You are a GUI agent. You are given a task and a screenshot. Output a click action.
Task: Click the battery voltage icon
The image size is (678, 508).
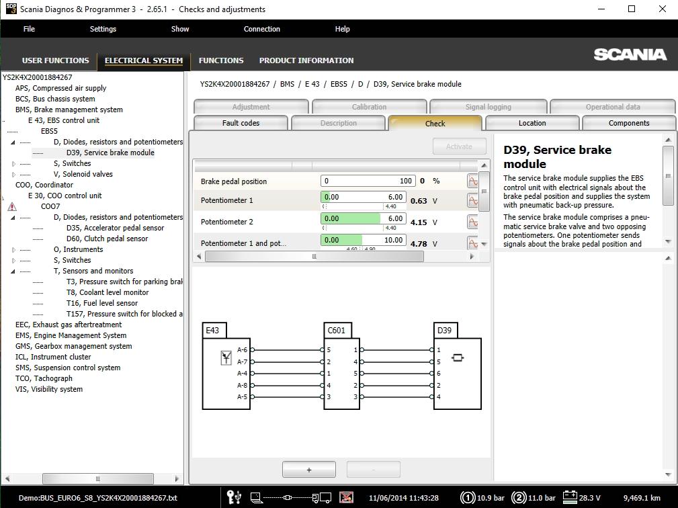(570, 497)
